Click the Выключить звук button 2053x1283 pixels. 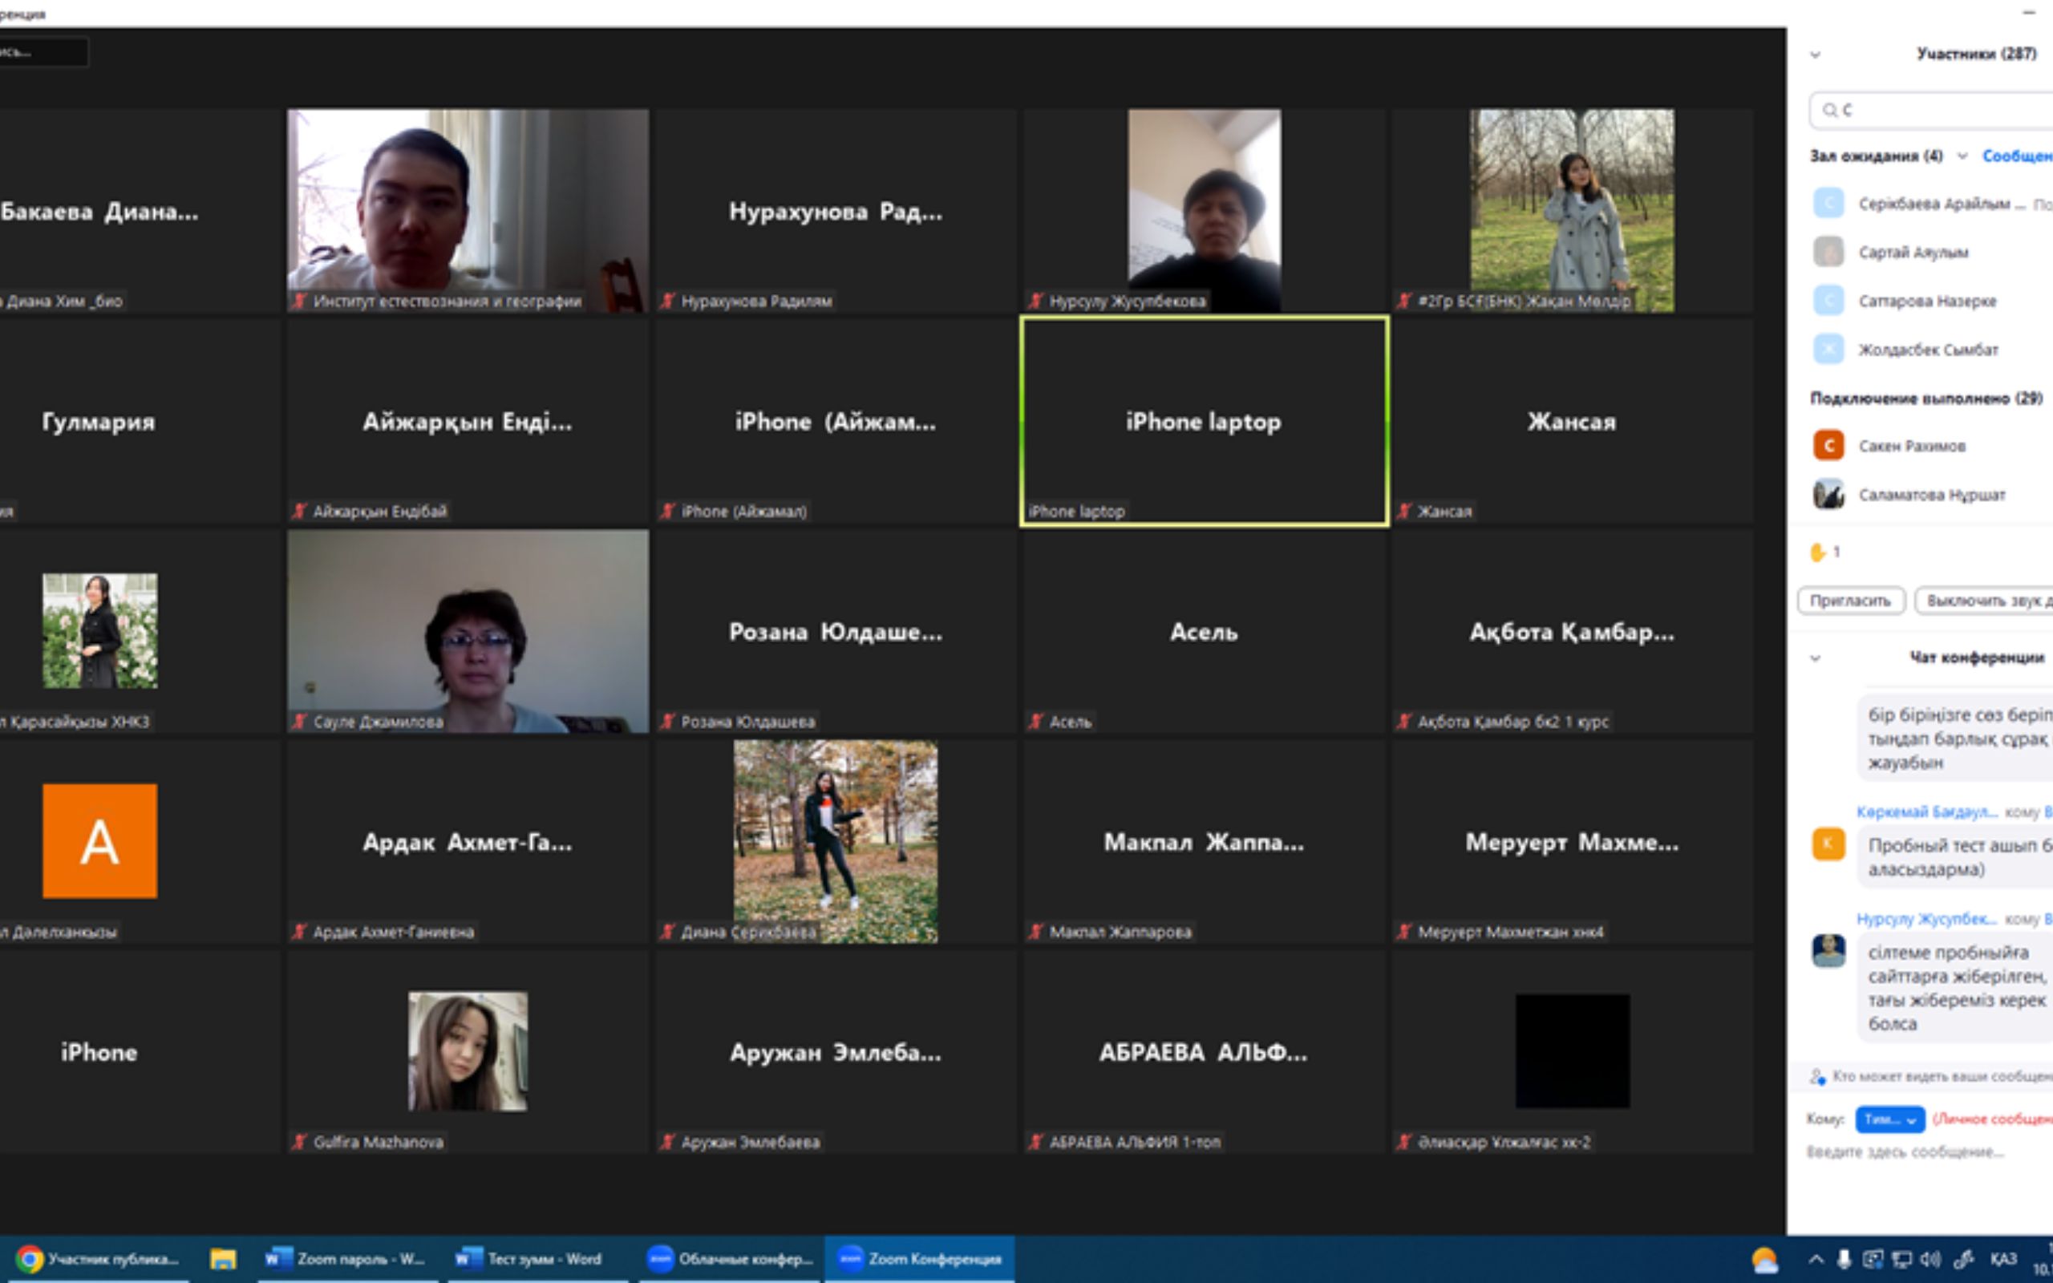[x=1985, y=601]
